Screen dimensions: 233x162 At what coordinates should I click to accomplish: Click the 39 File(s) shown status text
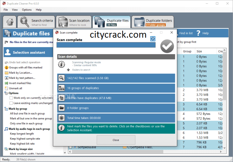point(26,159)
